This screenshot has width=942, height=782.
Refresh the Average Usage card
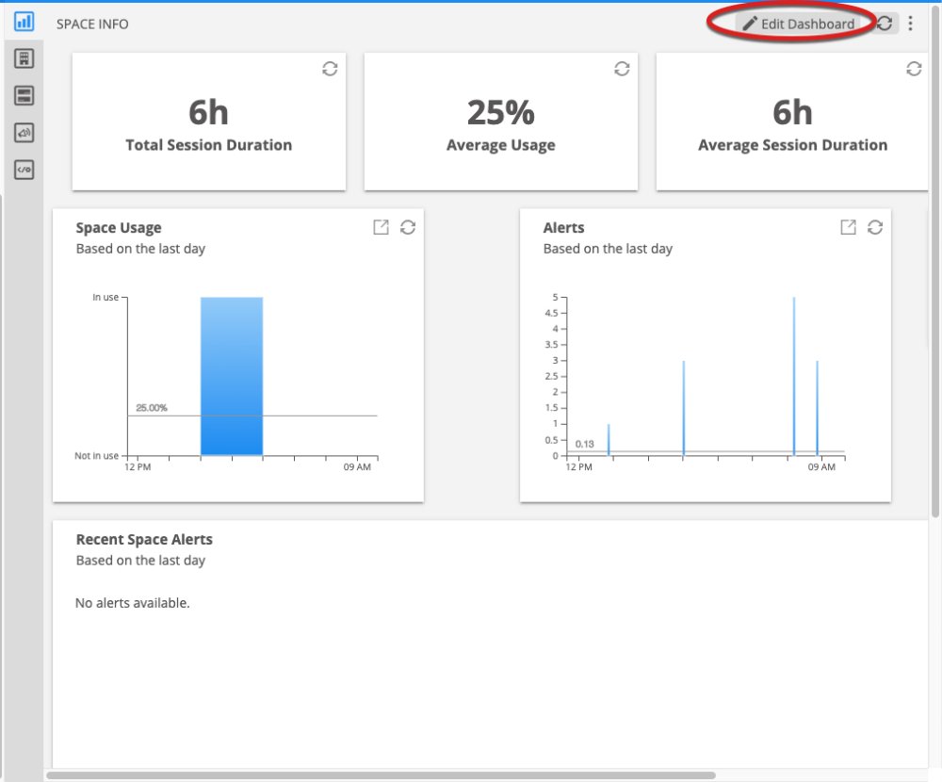622,68
